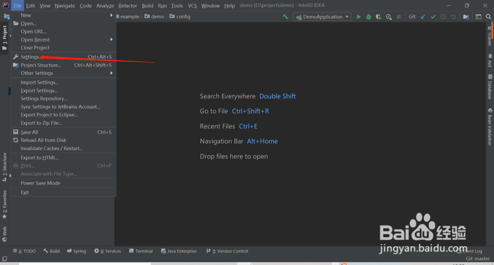Open the TODO tool window

coord(24,251)
